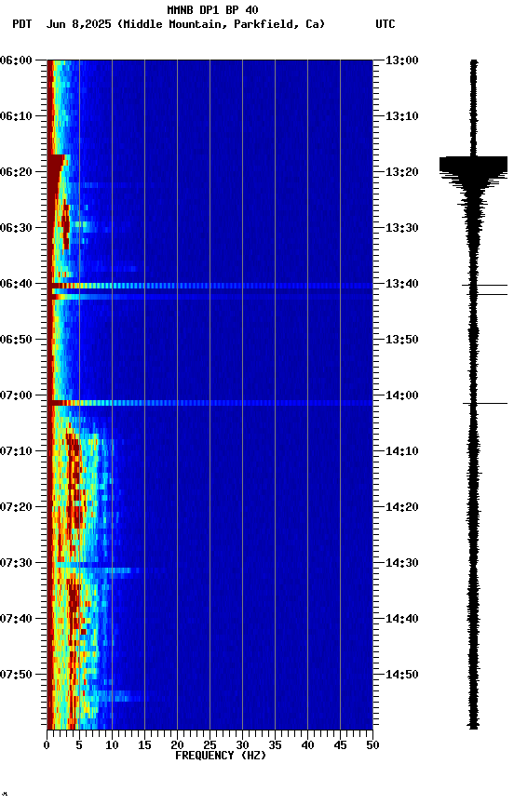
Task: Click the 25 Hz frequency axis label
Action: [x=210, y=745]
